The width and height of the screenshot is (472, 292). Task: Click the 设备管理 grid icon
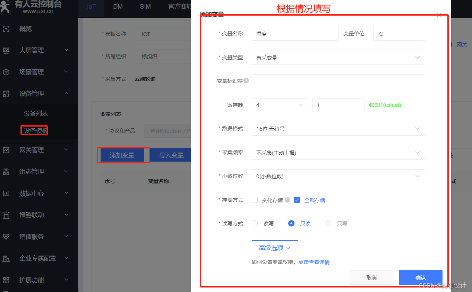[6, 94]
